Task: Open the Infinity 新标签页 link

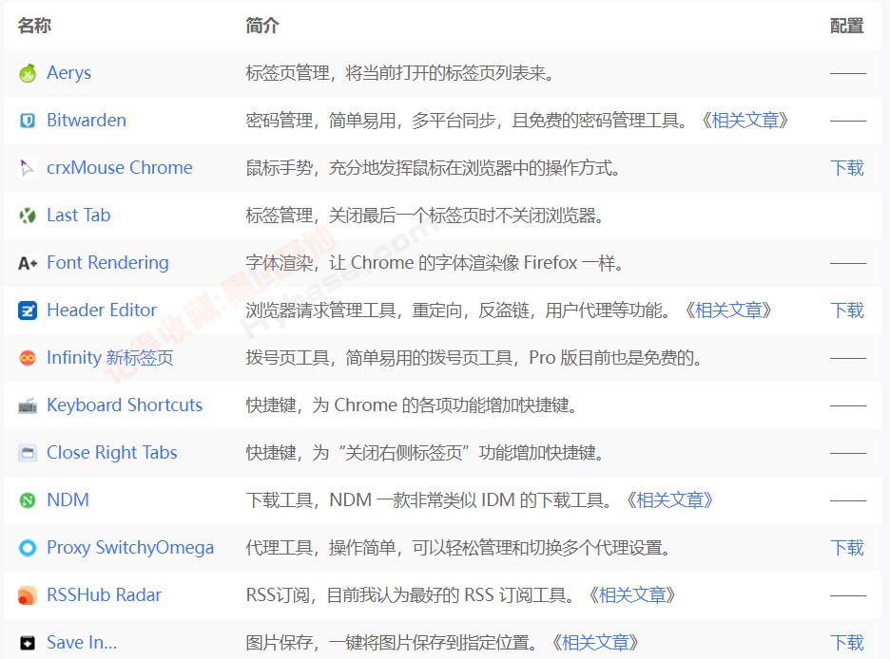Action: [x=109, y=358]
